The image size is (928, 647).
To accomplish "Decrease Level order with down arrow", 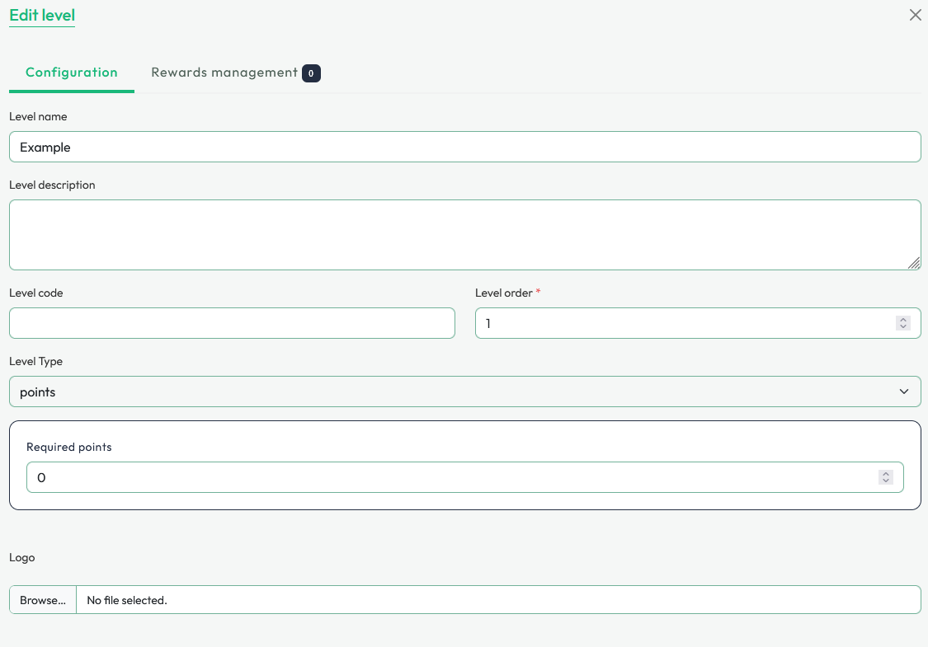I will [x=903, y=327].
